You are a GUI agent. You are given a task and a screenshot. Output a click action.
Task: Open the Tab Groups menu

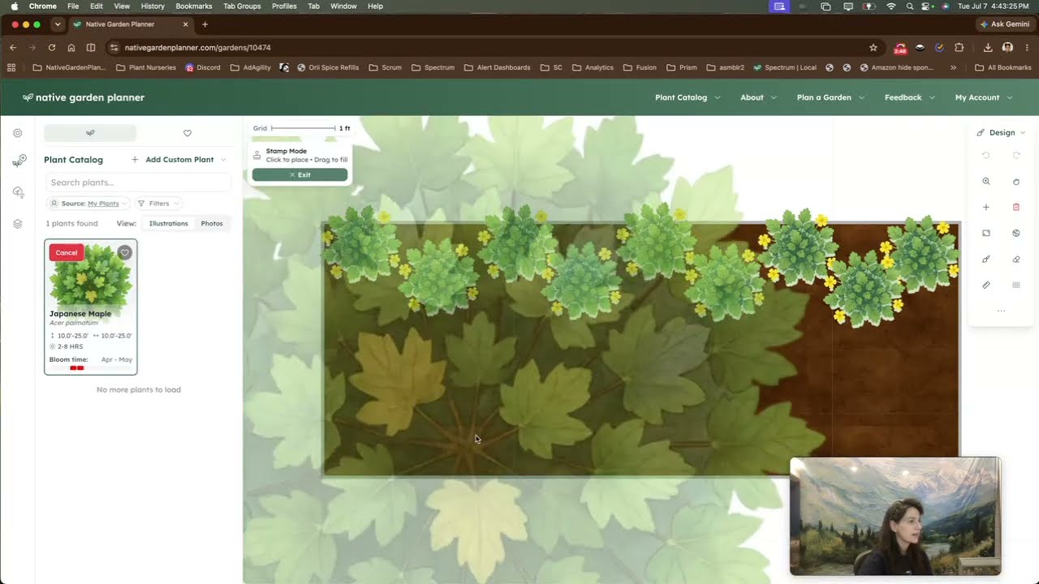point(242,6)
